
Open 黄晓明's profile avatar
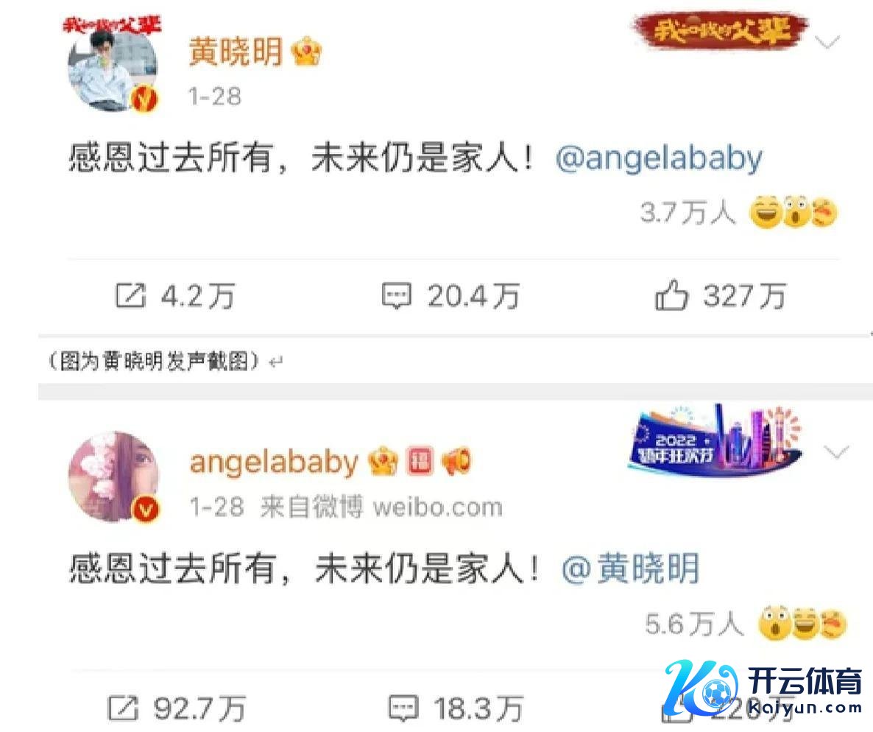click(x=113, y=68)
